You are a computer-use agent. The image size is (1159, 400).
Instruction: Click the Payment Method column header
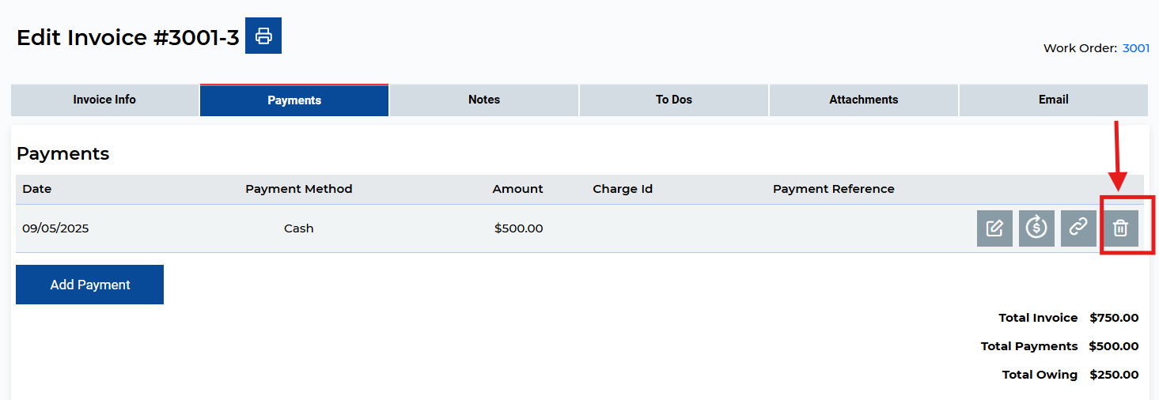[299, 189]
